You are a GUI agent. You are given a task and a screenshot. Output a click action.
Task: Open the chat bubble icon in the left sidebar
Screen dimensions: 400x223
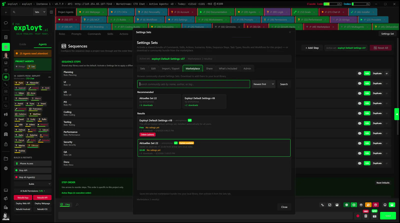pos(6,23)
